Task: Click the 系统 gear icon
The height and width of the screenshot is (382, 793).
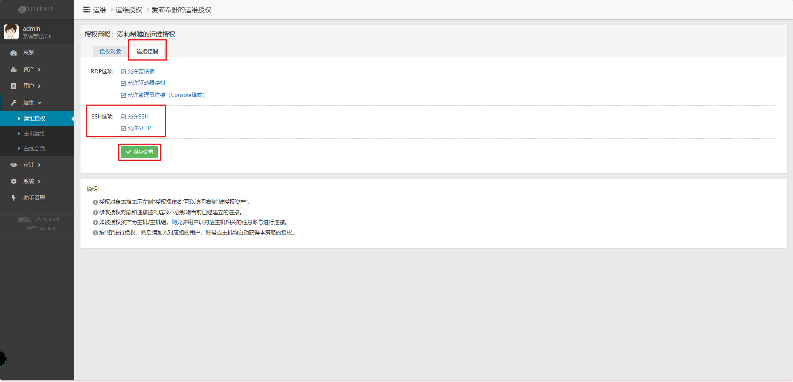Action: coord(14,181)
